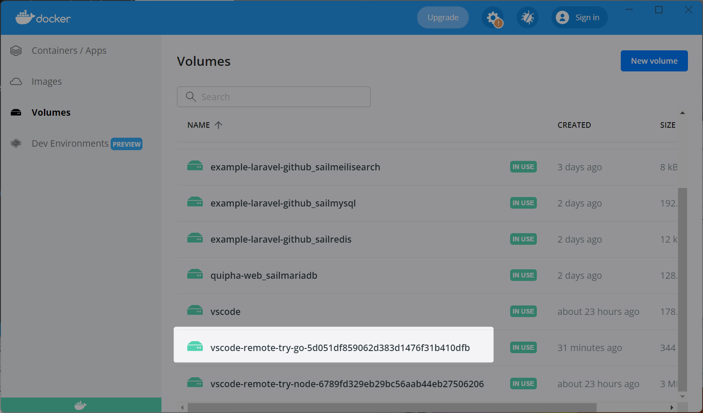Click the volume icon for quipha-web_sailmariadb
The height and width of the screenshot is (413, 703).
pyautogui.click(x=195, y=274)
